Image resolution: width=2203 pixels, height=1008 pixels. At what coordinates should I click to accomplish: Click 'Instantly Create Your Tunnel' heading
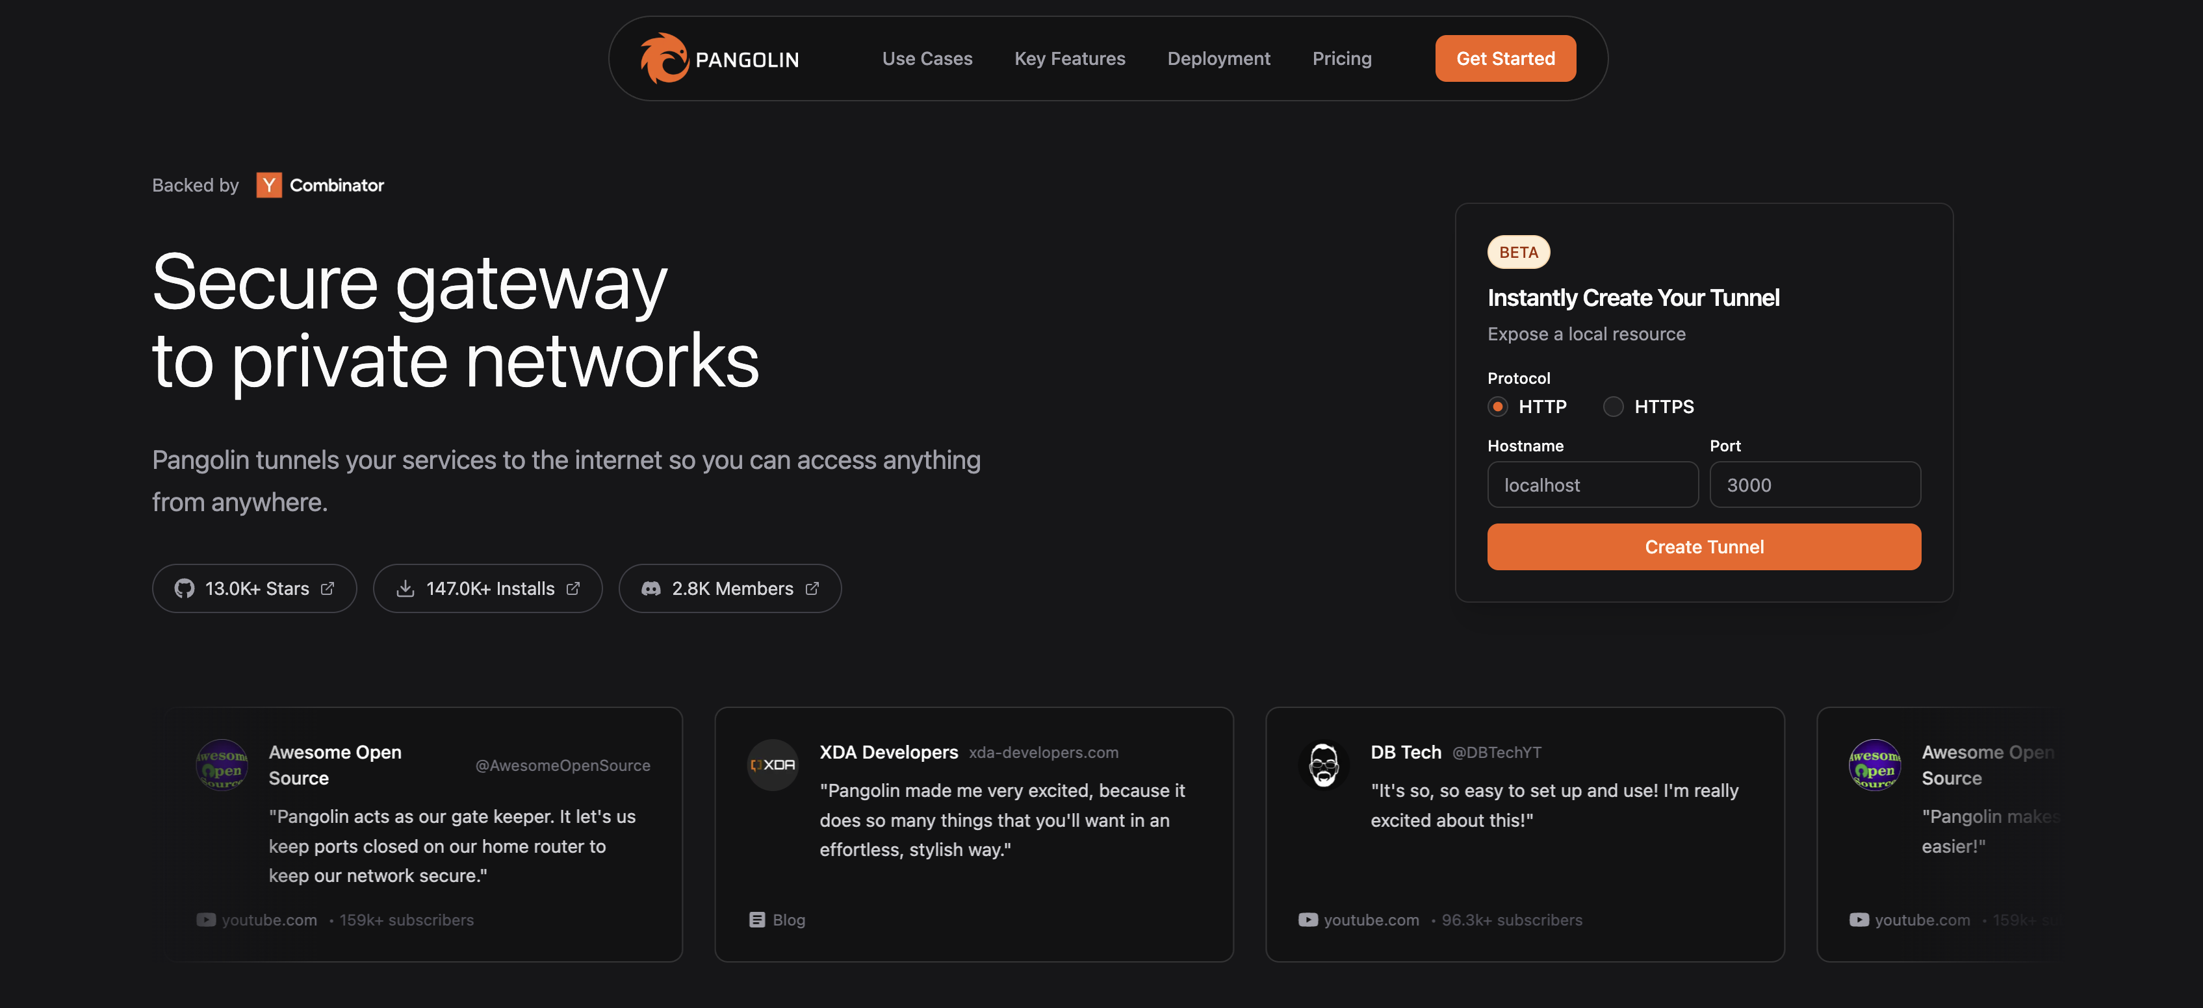[1632, 297]
